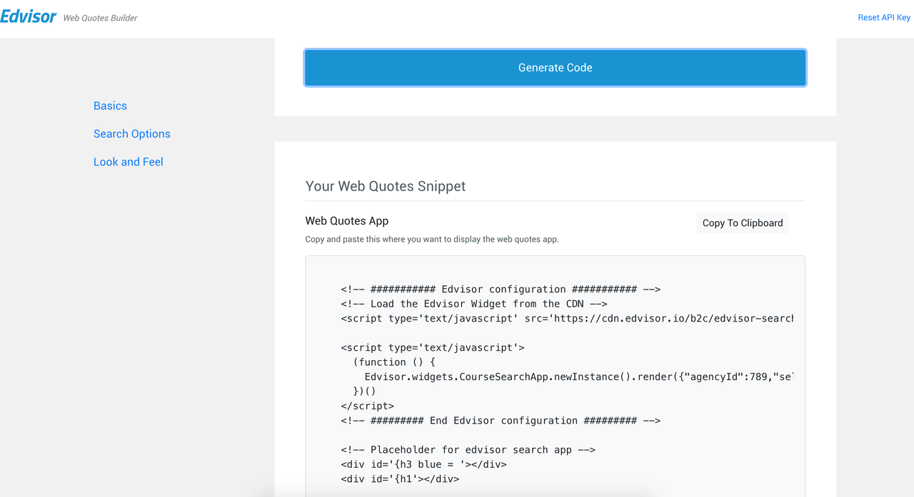Click the Edvisor configuration comment line

click(x=501, y=290)
